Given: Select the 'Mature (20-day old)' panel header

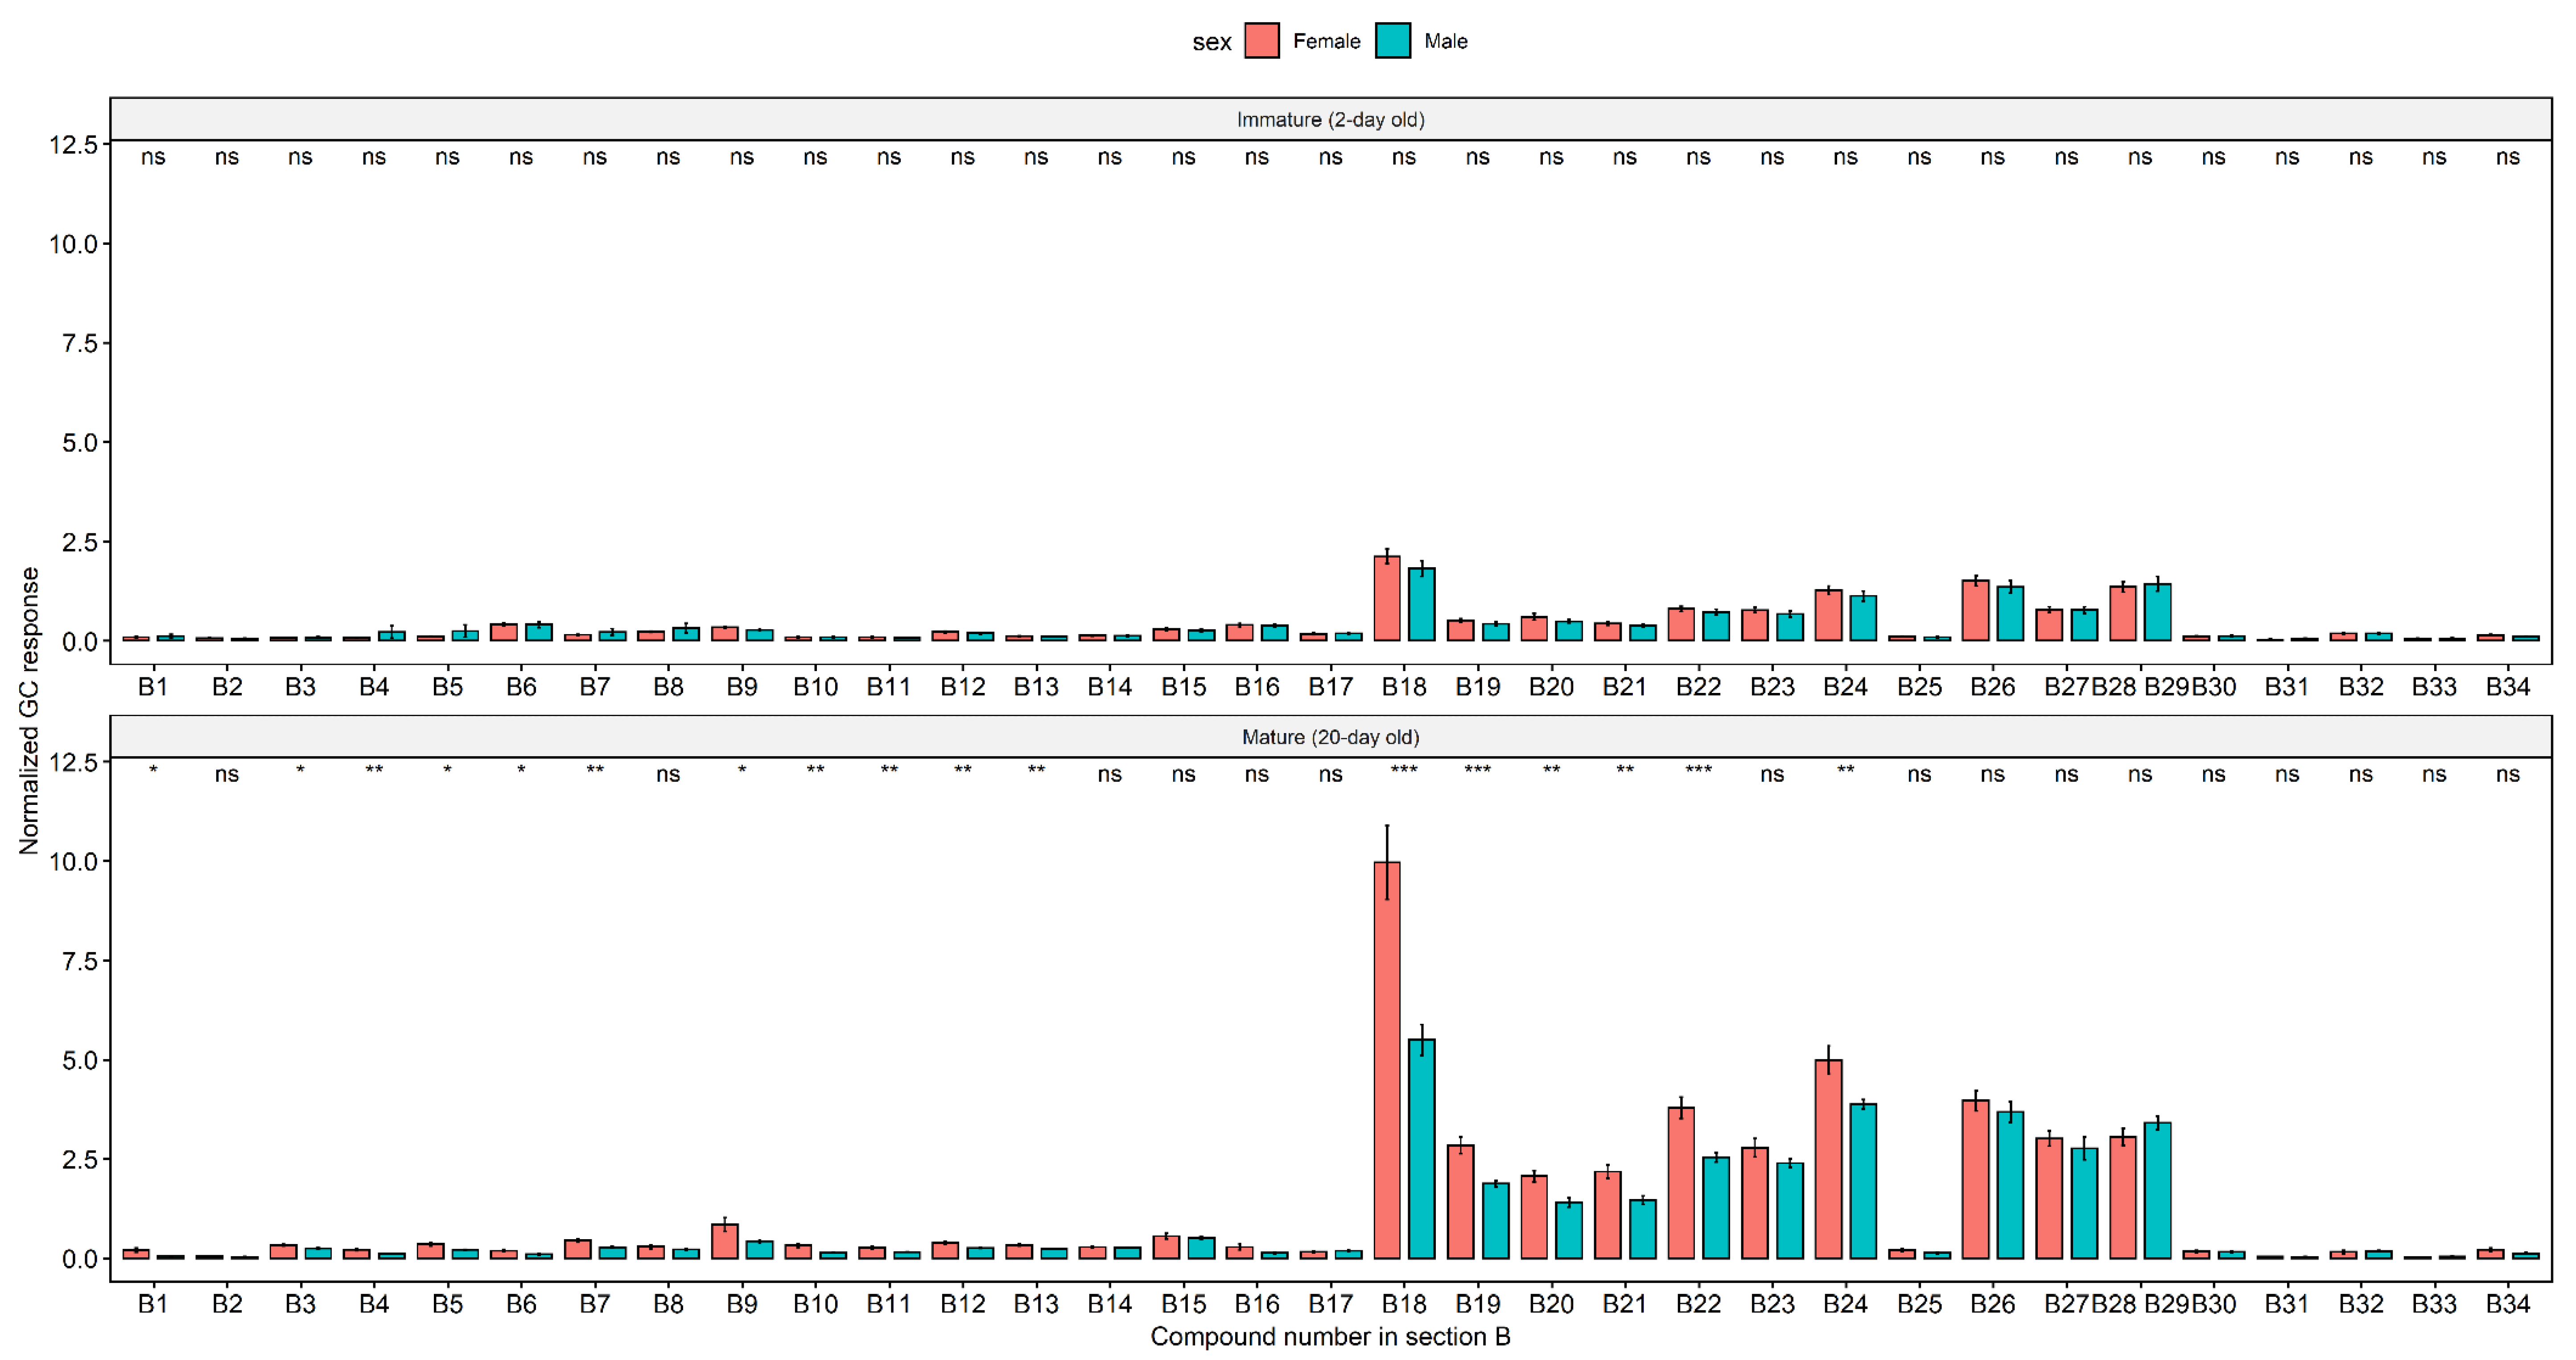Looking at the screenshot, I should point(1330,737).
